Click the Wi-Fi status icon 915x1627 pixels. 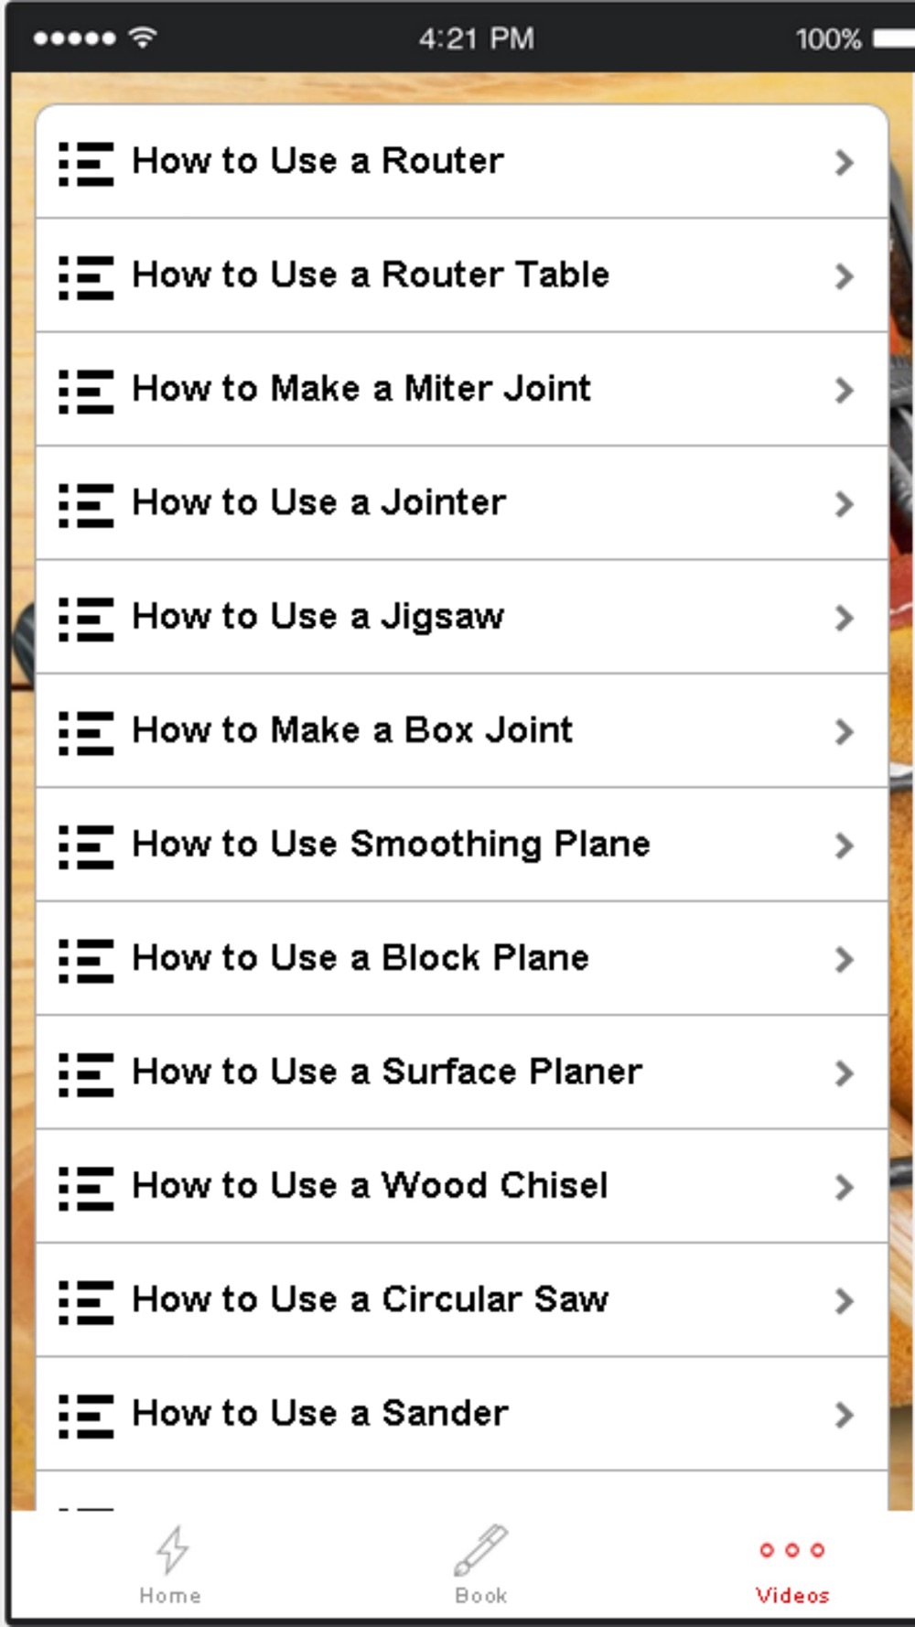pos(143,38)
